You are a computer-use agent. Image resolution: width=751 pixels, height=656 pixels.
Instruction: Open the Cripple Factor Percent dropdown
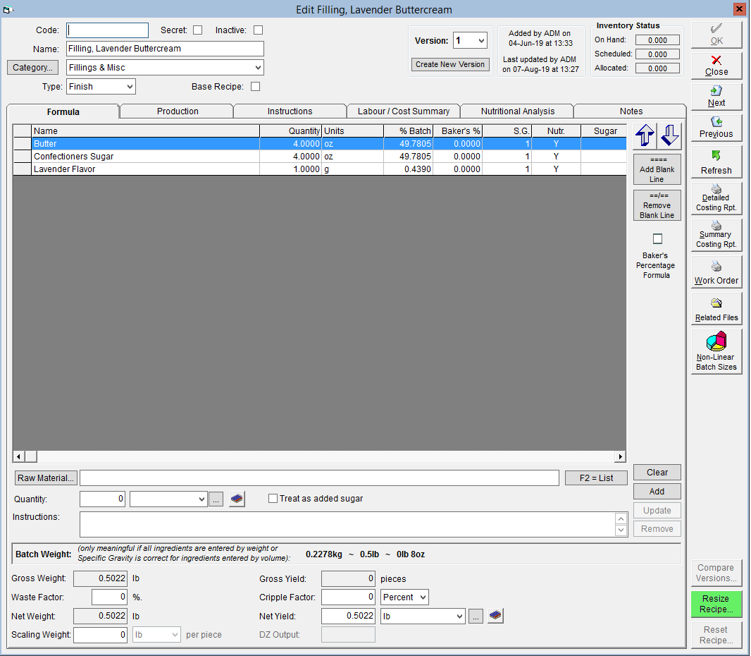pyautogui.click(x=404, y=597)
